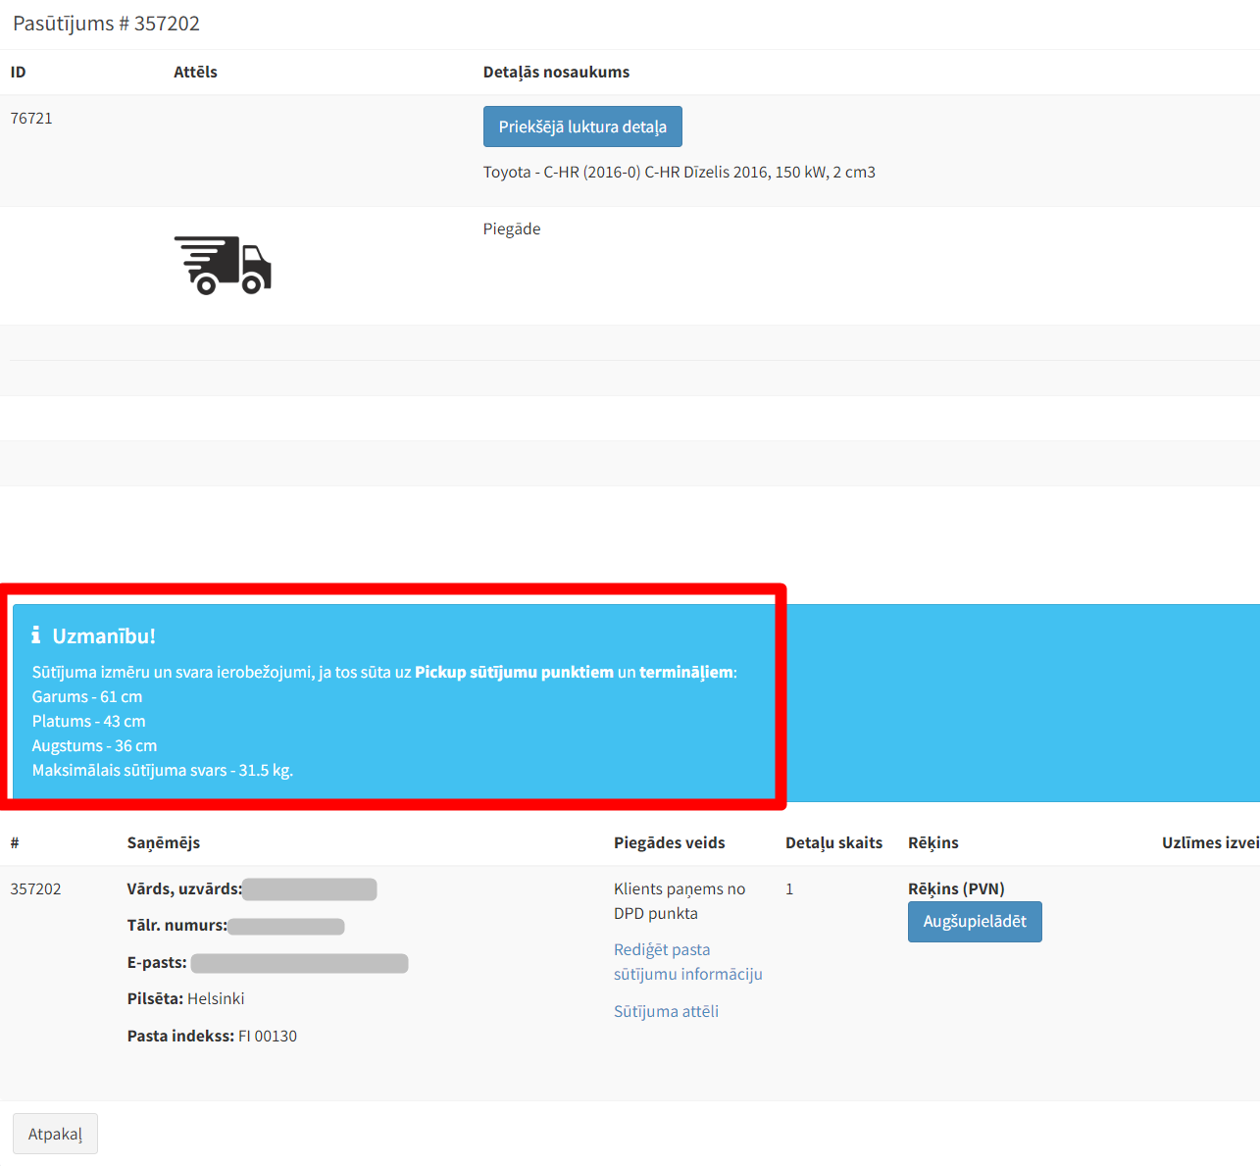Click the Uzlīmes column header

(1209, 842)
